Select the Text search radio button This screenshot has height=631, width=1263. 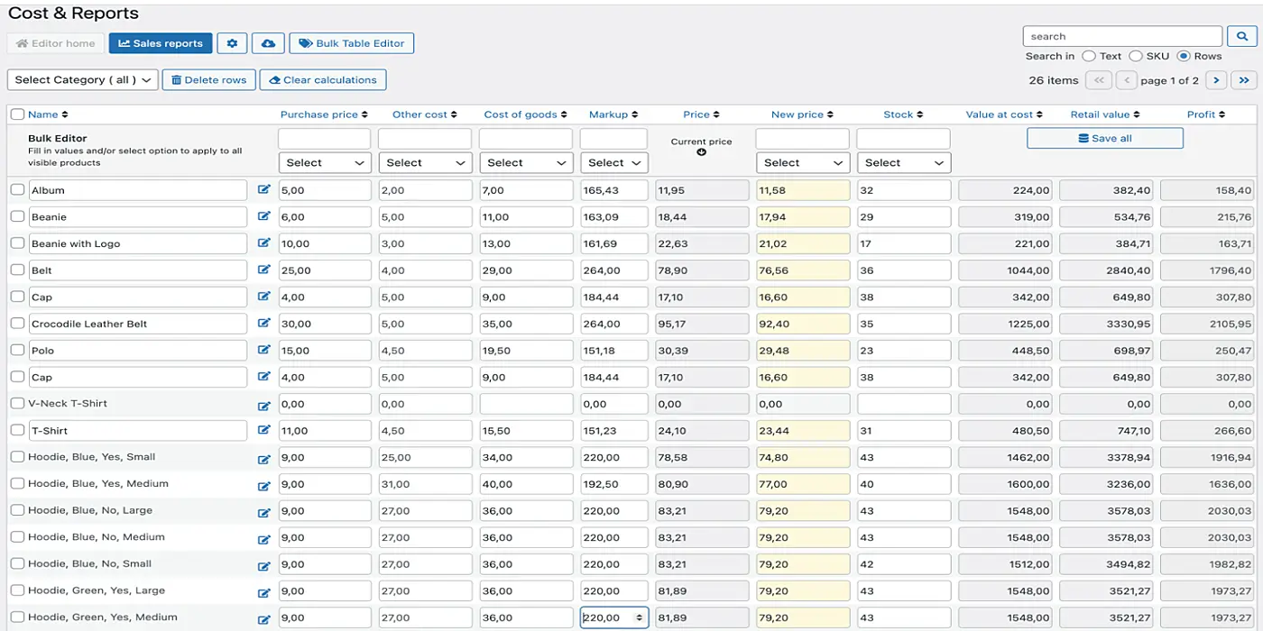(x=1091, y=55)
